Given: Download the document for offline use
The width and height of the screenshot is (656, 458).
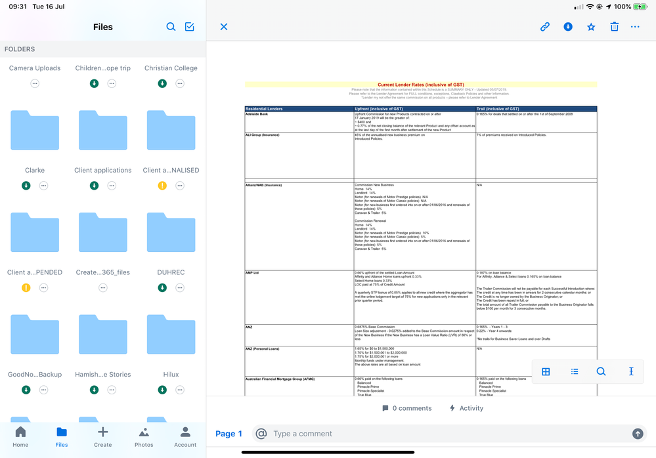Looking at the screenshot, I should point(568,27).
